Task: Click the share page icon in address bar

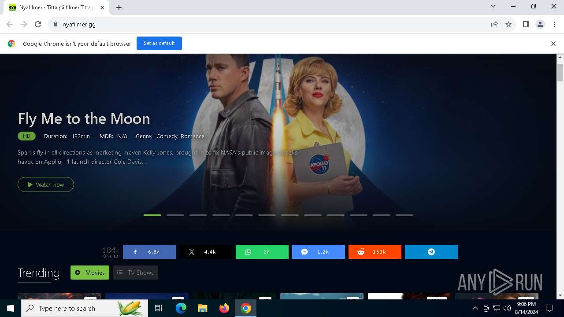Action: click(494, 24)
